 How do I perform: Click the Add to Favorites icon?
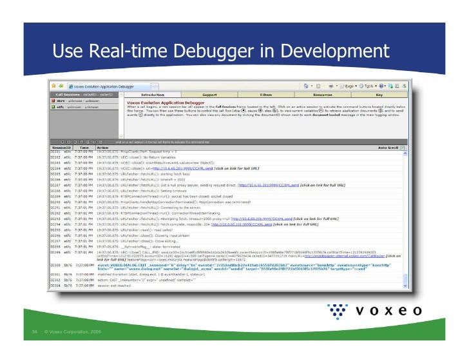pos(61,86)
